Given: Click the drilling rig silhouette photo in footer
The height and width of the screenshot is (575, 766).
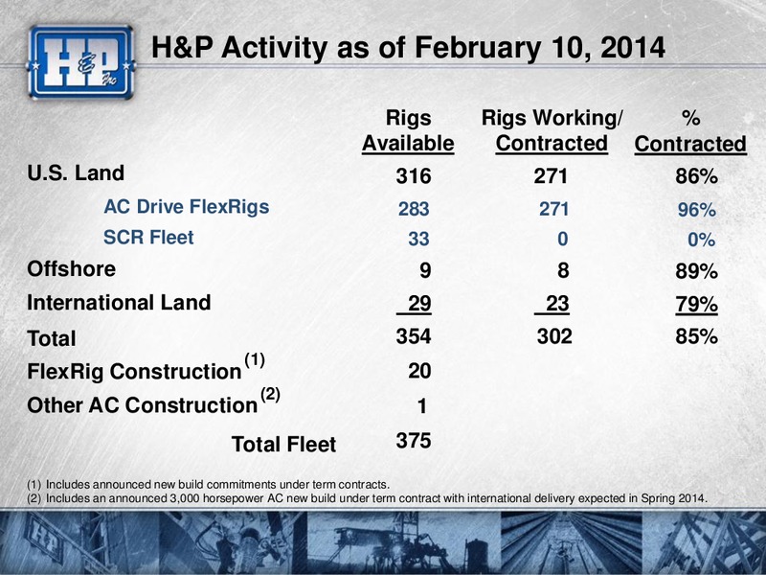Looking at the screenshot, I should pos(404,542).
